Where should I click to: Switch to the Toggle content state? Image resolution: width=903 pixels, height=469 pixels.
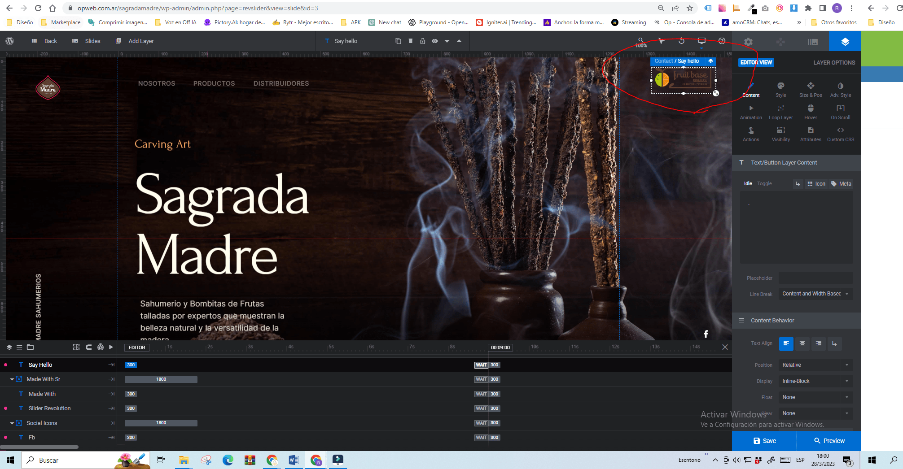[x=764, y=183]
